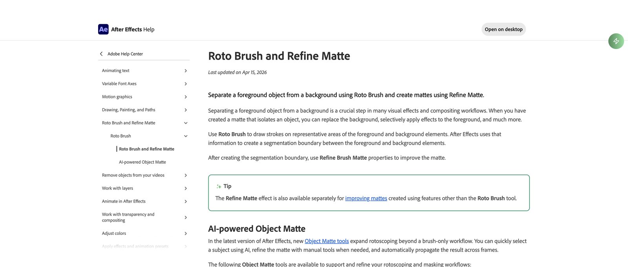
Task: Follow the Object Matte tools link
Action: coord(327,241)
